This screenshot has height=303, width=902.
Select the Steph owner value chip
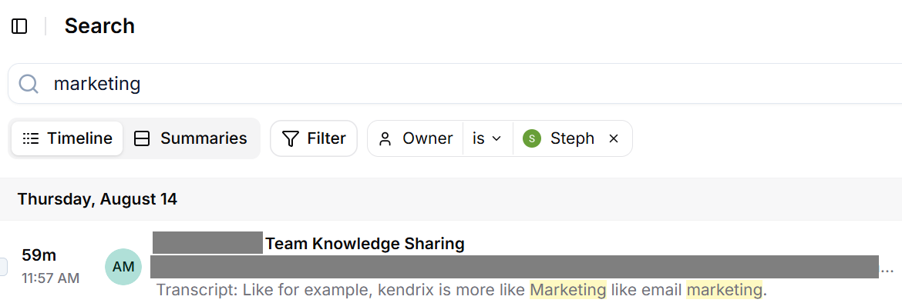click(559, 138)
